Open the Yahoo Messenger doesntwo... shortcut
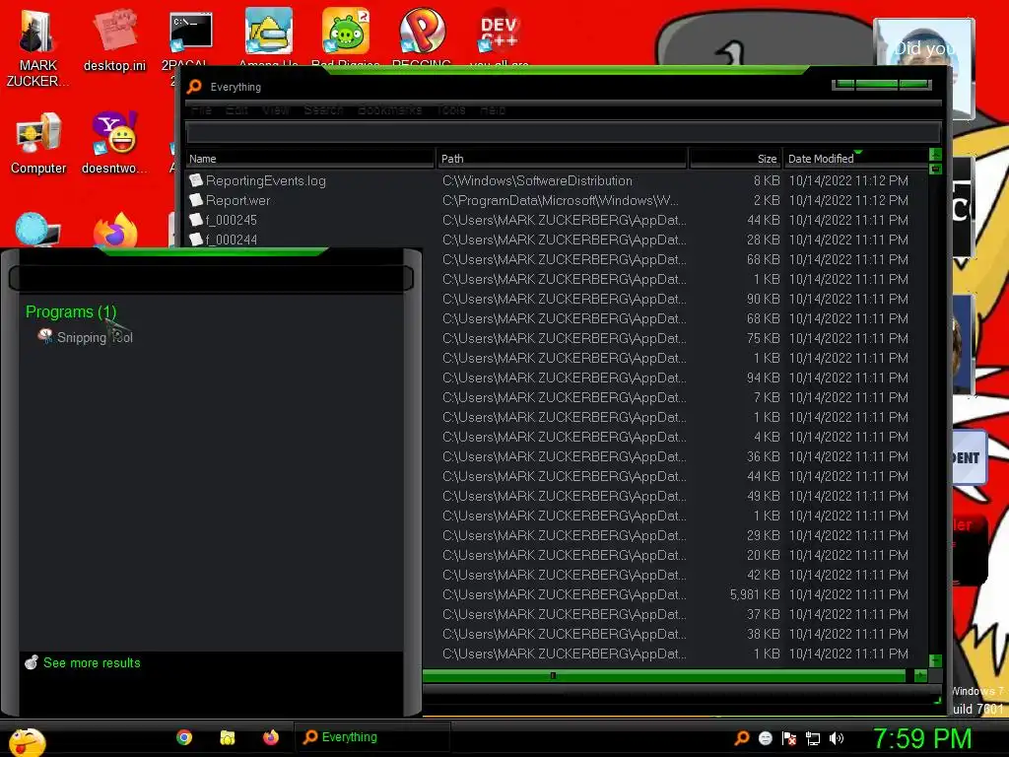 (x=114, y=143)
